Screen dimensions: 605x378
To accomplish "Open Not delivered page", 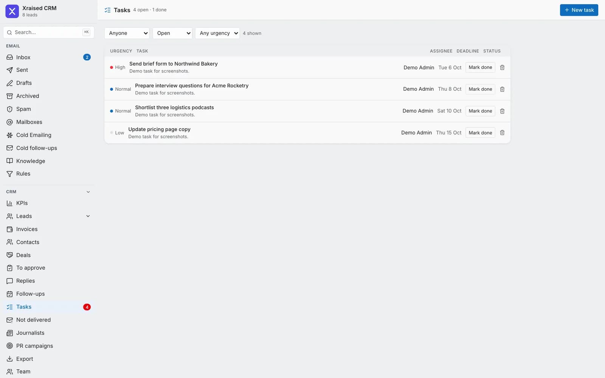I will coord(48,320).
